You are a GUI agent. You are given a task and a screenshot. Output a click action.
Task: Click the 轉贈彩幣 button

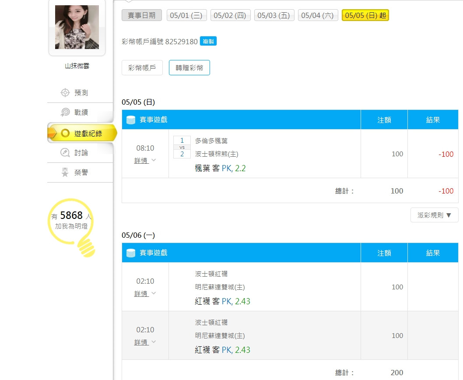pos(189,68)
